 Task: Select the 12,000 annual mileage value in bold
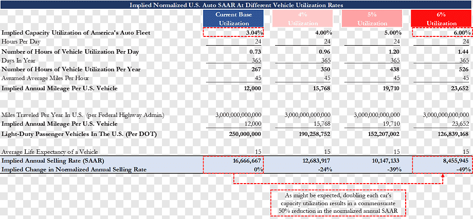(x=252, y=88)
